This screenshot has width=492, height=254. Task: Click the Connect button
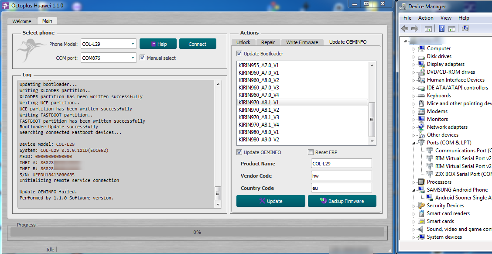click(198, 44)
